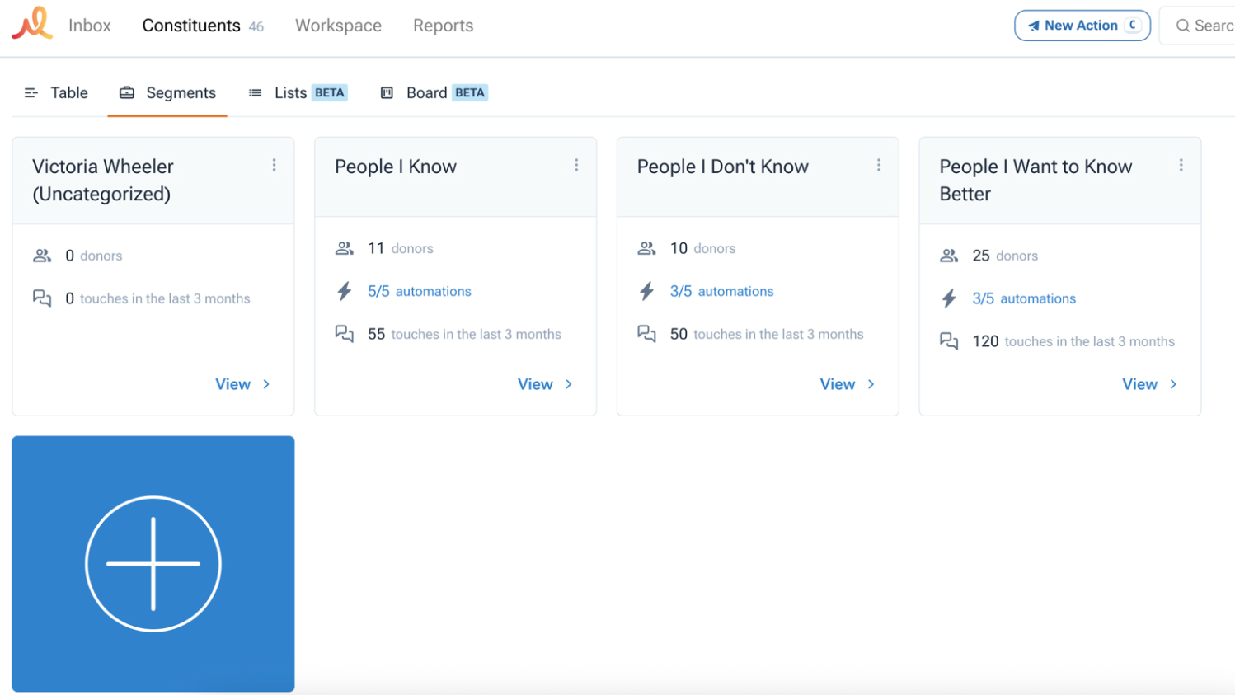The height and width of the screenshot is (695, 1235).
Task: Click the paper-plane icon in New Action
Action: point(1033,26)
